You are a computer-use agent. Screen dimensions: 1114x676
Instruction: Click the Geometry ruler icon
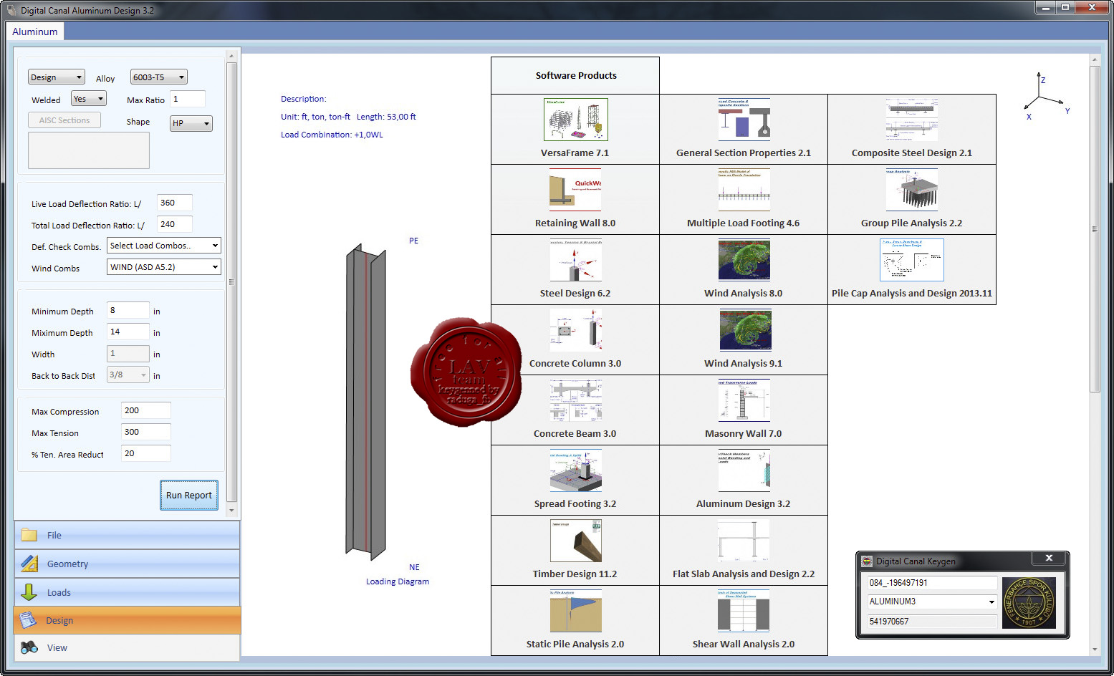[x=29, y=564]
